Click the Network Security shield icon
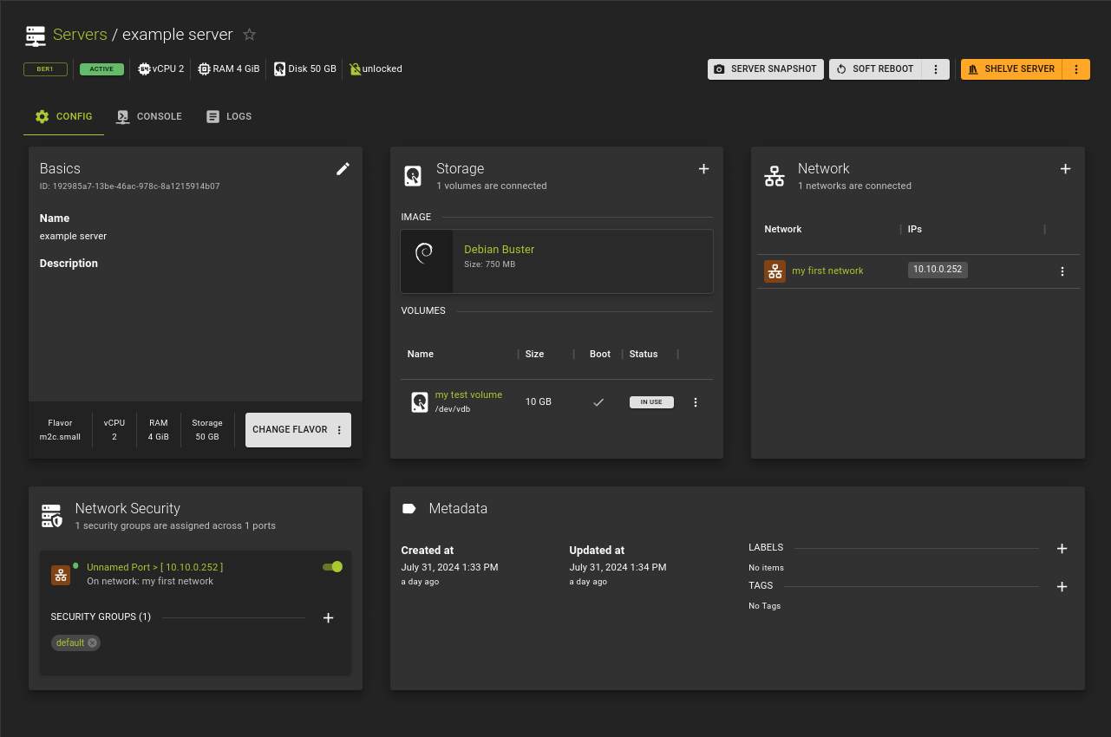Image resolution: width=1111 pixels, height=737 pixels. point(52,516)
